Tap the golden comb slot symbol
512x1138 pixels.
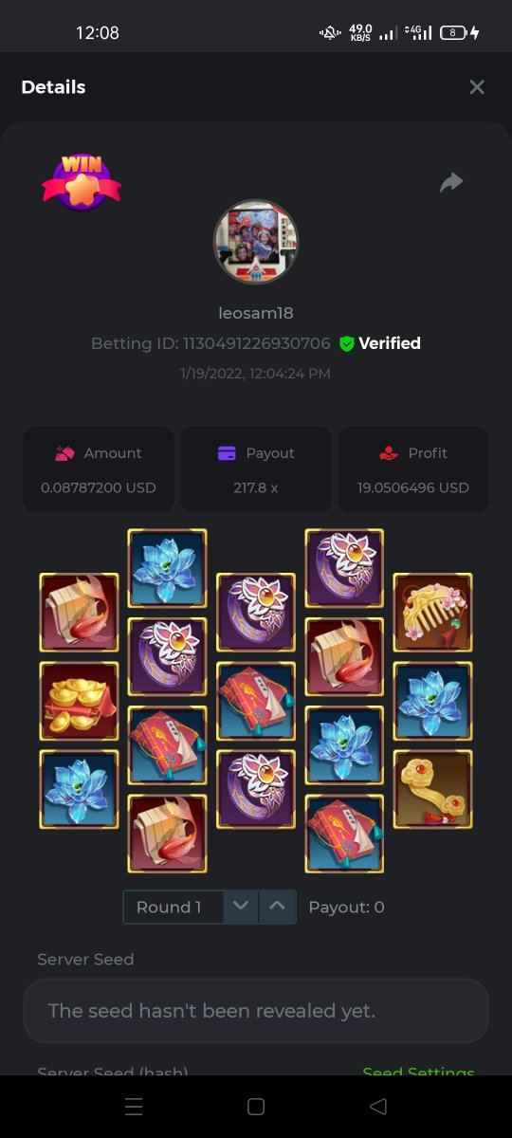432,612
